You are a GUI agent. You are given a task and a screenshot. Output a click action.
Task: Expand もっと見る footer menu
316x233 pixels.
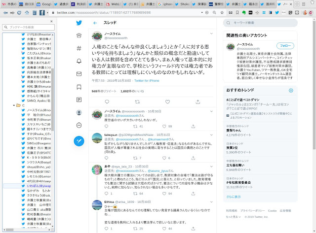pyautogui.click(x=234, y=217)
